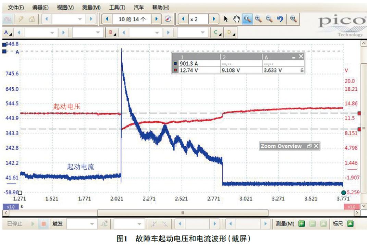This screenshot has width=370, height=245.
Task: Click vertical scrollbar down arrow
Action: [363, 206]
